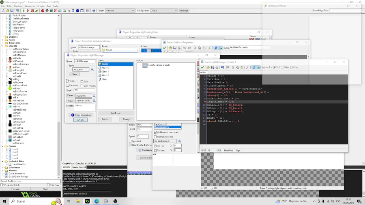Select Other radio under Applies To

pos(282,67)
